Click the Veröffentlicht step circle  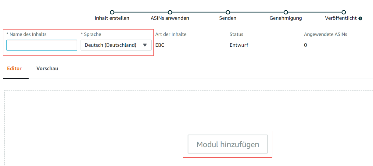[x=344, y=12]
